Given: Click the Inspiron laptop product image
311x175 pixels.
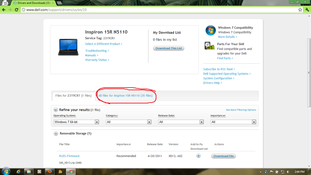Looking at the screenshot, I should coord(68,47).
